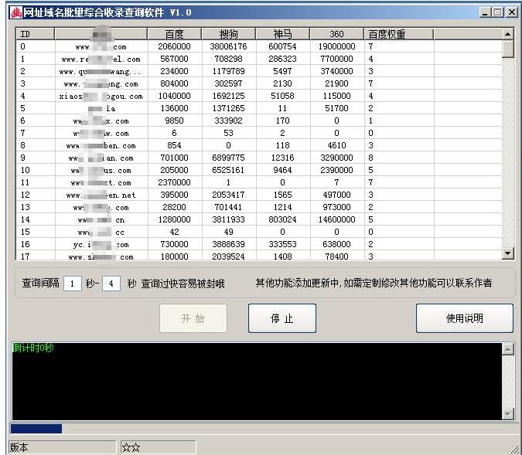The width and height of the screenshot is (522, 455).
Task: Minimize the query software window
Action: click(x=486, y=12)
